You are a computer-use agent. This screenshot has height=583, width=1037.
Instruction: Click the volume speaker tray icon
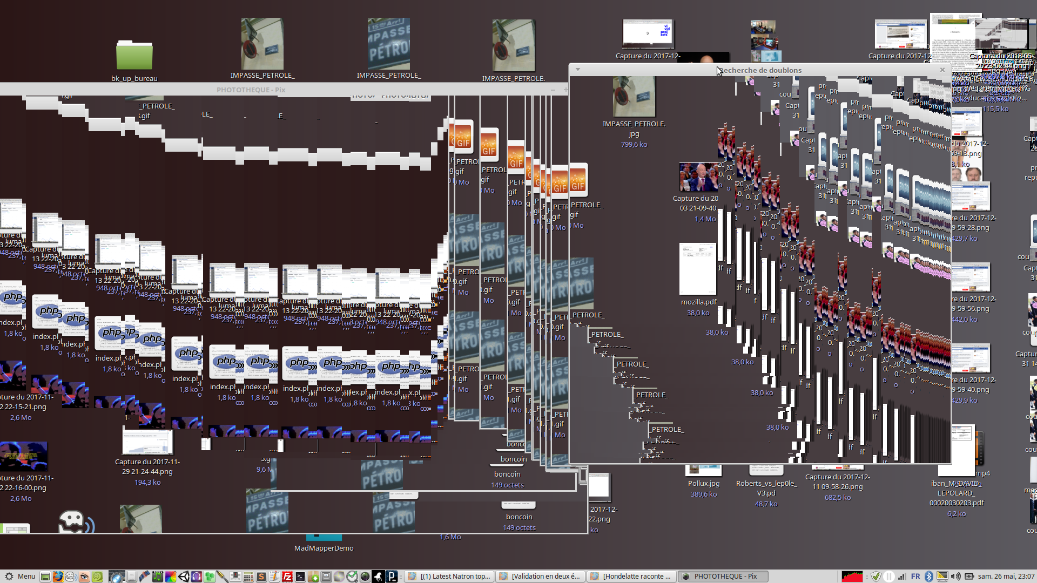(956, 577)
